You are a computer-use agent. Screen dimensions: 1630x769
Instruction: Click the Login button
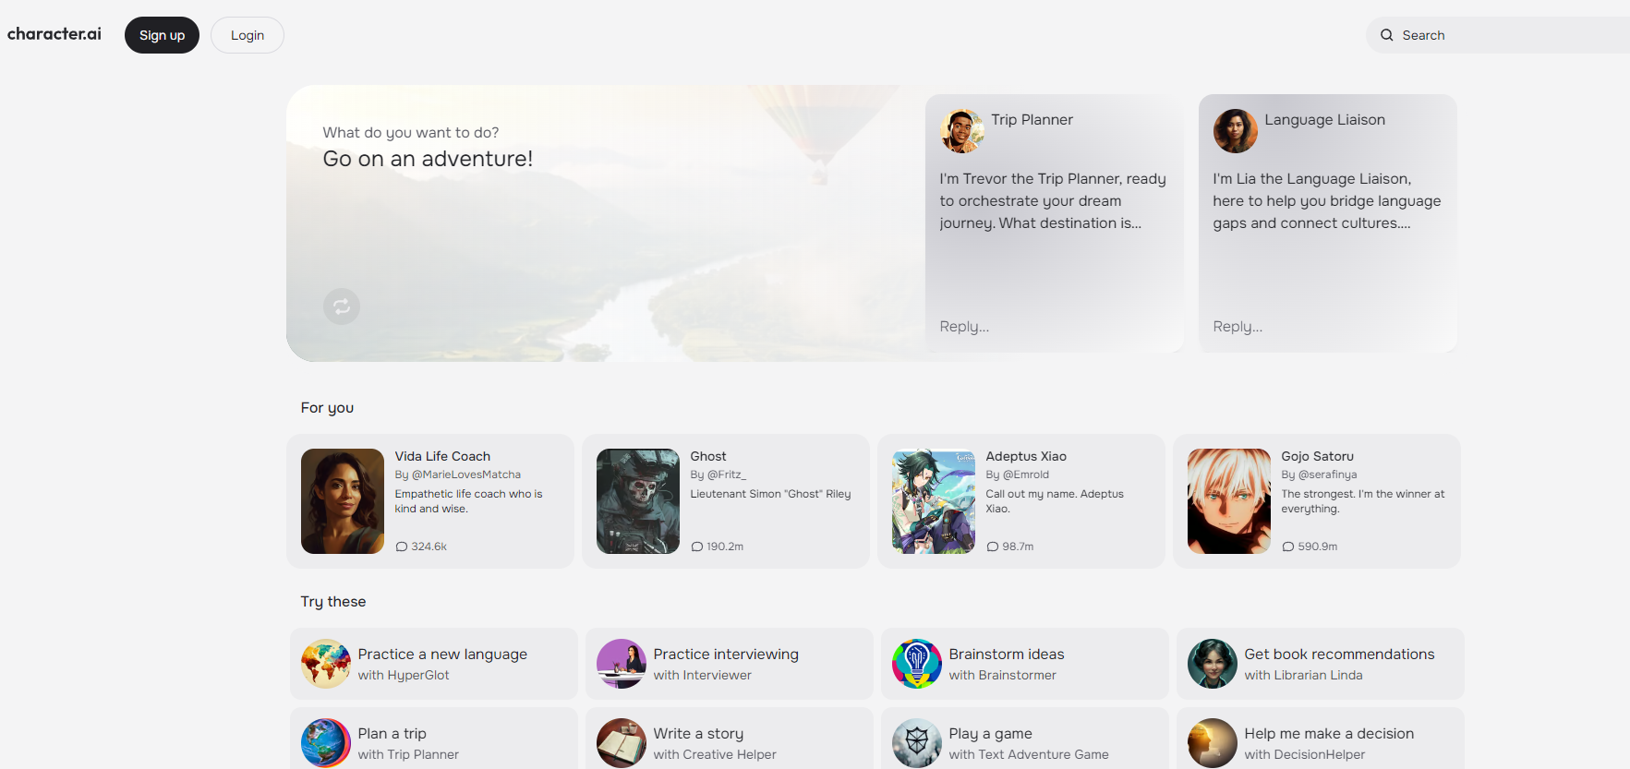(x=247, y=35)
